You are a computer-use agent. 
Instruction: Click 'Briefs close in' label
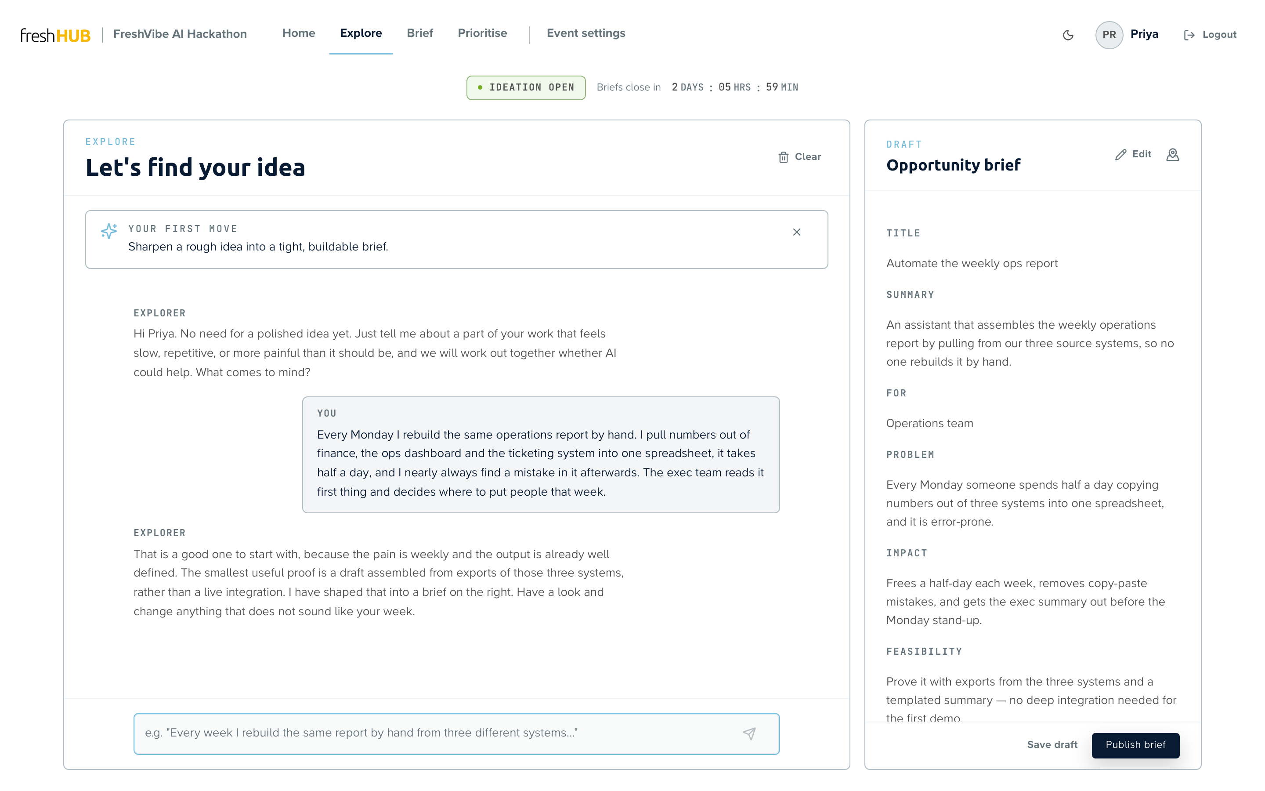pos(629,87)
